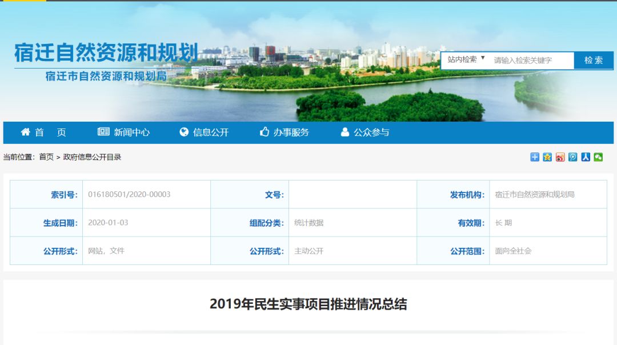This screenshot has width=617, height=345.
Task: Open the 办事服务 navigation item
Action: pyautogui.click(x=284, y=132)
